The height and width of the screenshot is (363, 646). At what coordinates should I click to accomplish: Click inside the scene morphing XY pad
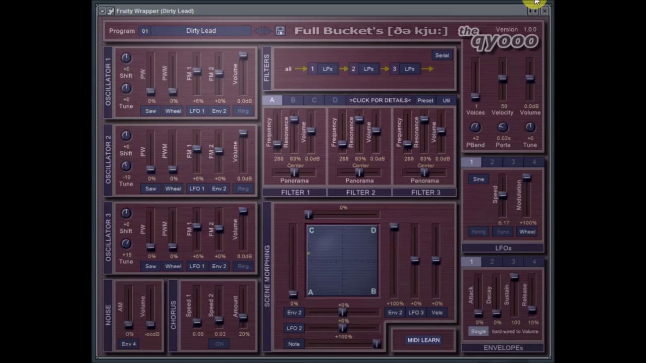coord(342,261)
